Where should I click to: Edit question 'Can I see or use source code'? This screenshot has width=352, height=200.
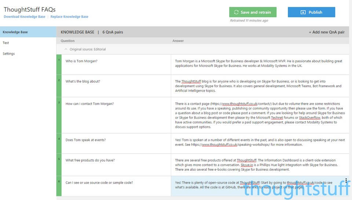116,186
